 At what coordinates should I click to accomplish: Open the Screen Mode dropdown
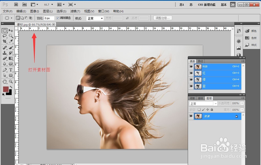[x=72, y=5]
